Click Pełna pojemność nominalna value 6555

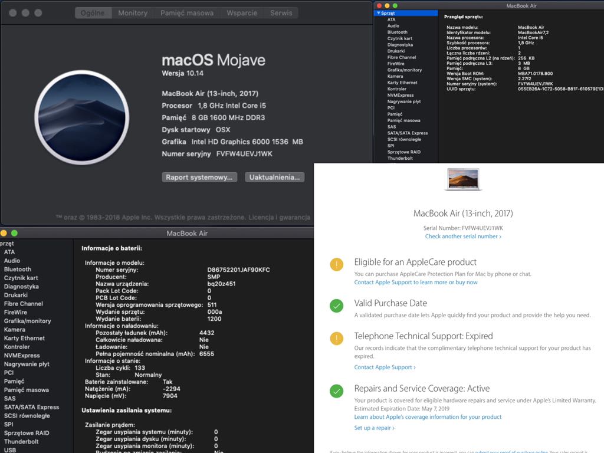coord(206,354)
